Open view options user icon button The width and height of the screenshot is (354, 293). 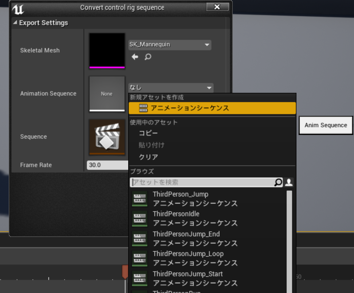pos(289,182)
